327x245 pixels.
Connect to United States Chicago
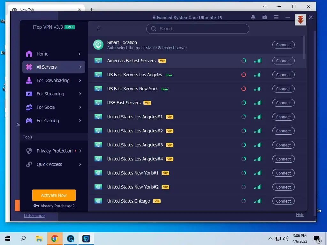click(284, 201)
